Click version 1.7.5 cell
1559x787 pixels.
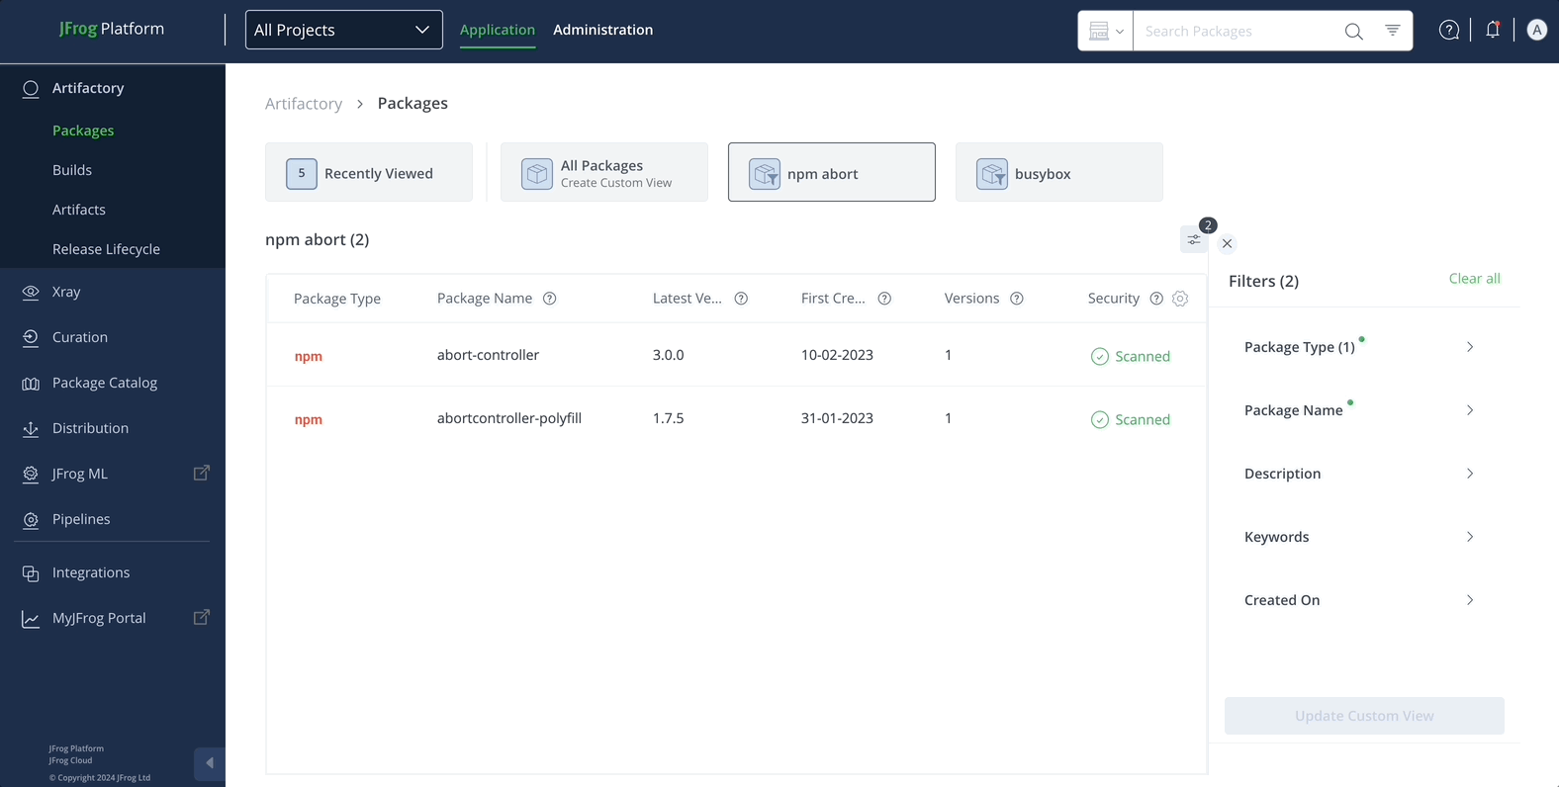669,418
